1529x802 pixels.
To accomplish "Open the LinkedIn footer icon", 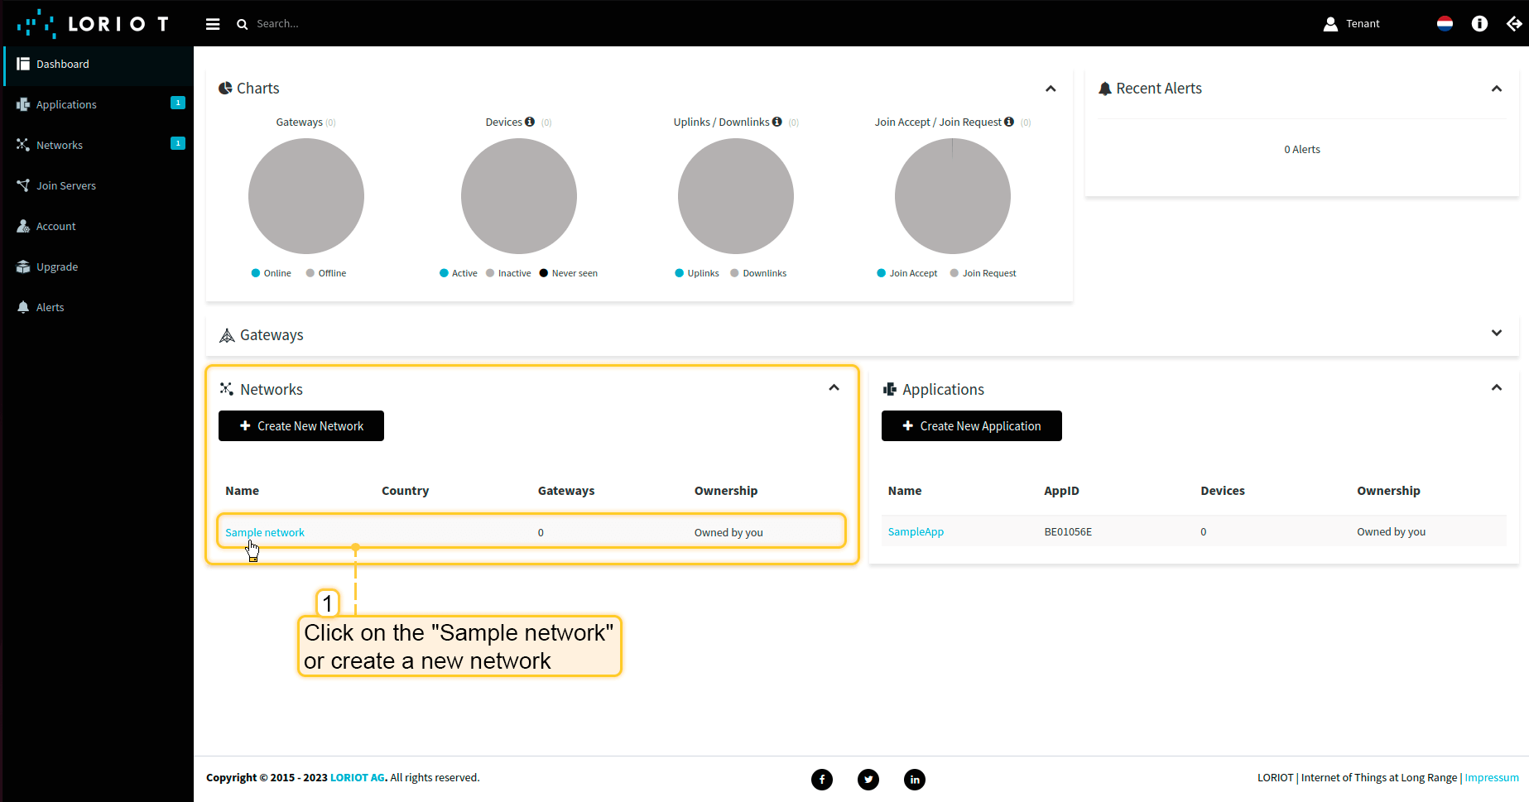I will [x=915, y=779].
